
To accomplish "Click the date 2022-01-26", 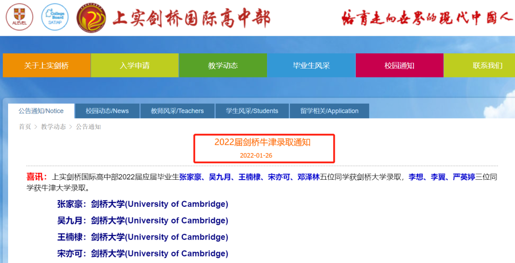I will [256, 156].
